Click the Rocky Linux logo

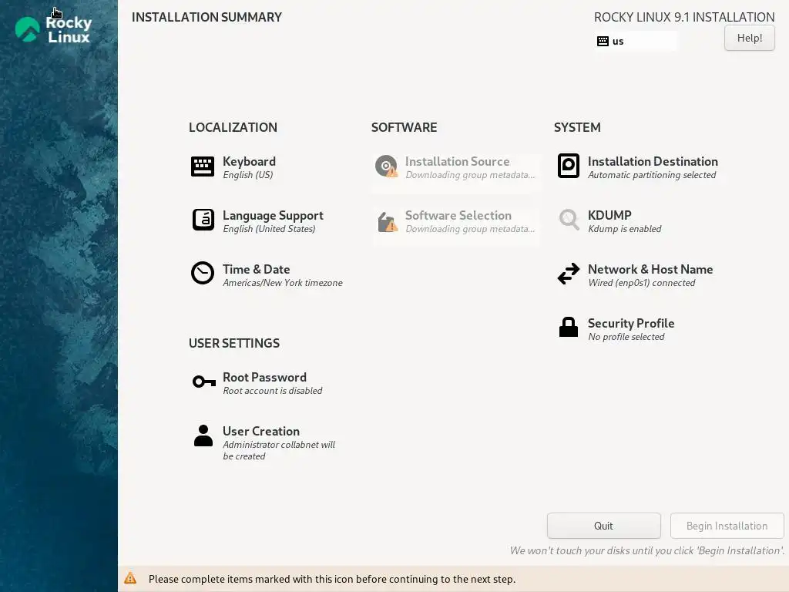coord(53,30)
